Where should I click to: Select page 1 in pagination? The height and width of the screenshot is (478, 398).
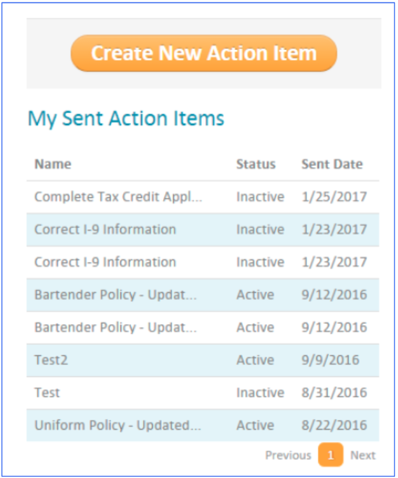tap(331, 456)
